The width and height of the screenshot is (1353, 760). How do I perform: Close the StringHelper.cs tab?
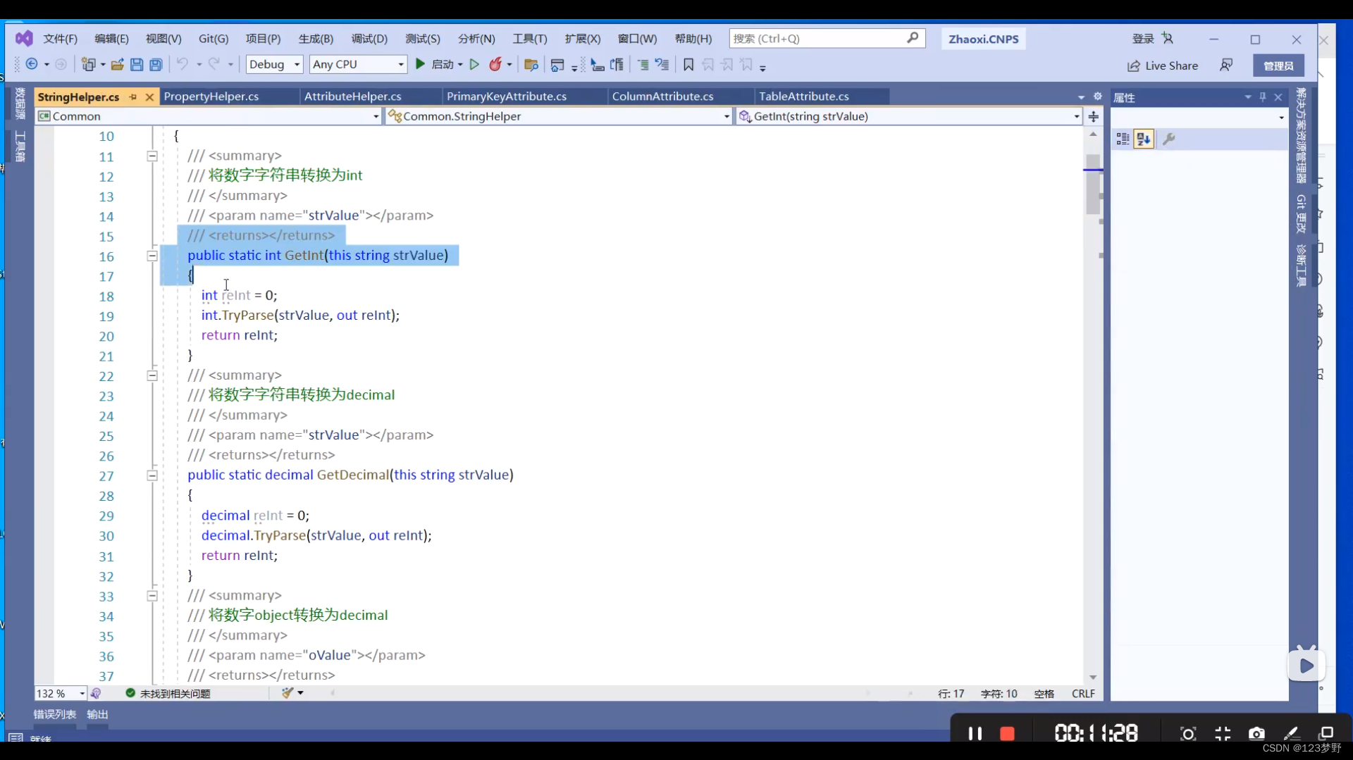(x=149, y=97)
